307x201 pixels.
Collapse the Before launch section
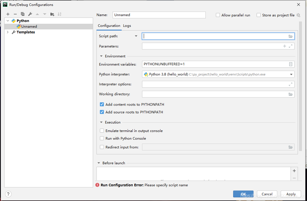(99, 163)
